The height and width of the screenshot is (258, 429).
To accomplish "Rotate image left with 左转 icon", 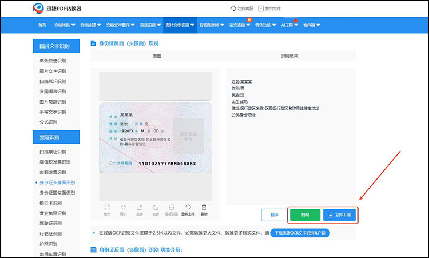I will point(139,208).
